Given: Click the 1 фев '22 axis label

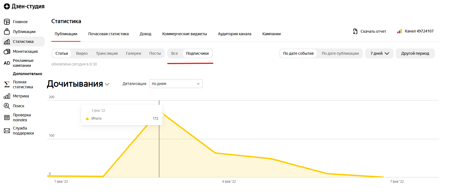Looking at the screenshot, I should (x=61, y=182).
